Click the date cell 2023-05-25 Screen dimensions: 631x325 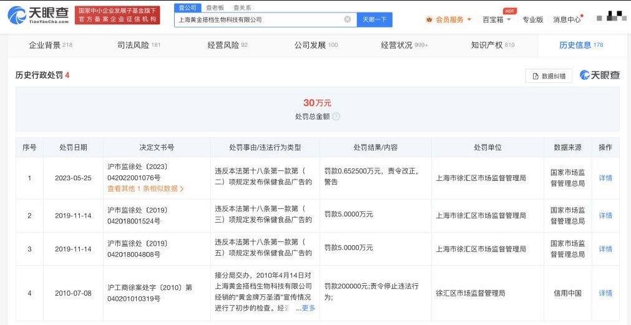point(73,178)
